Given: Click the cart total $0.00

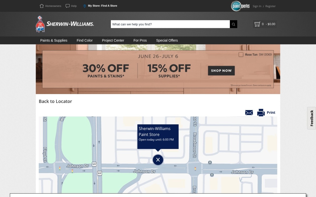Looking at the screenshot, I should [x=271, y=24].
